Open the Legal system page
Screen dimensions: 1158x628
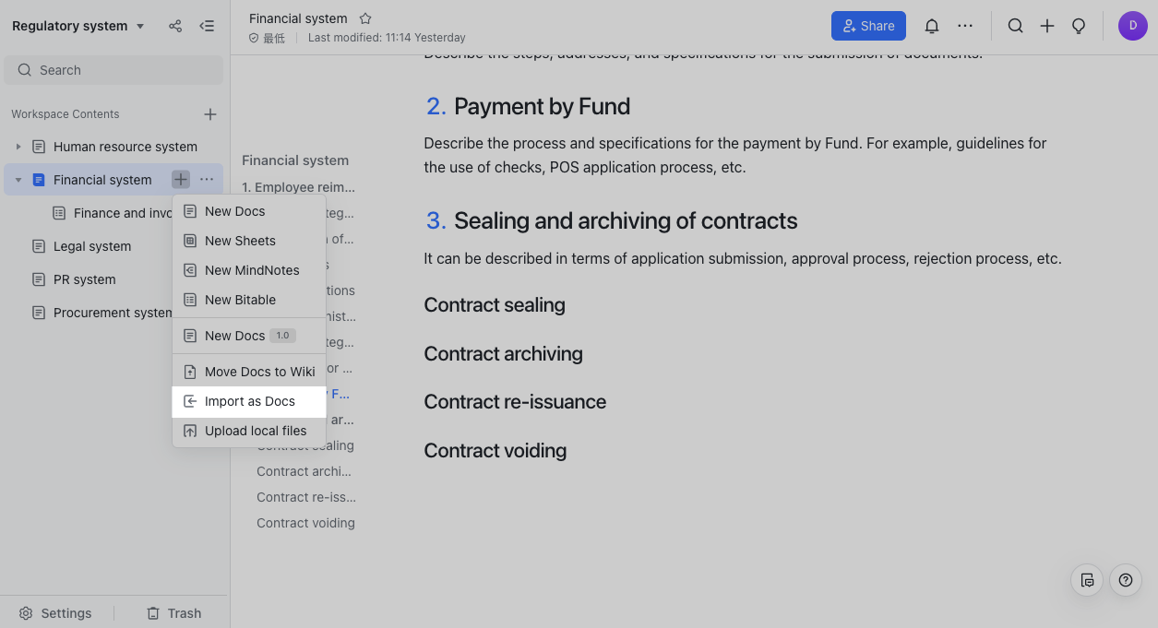coord(92,246)
